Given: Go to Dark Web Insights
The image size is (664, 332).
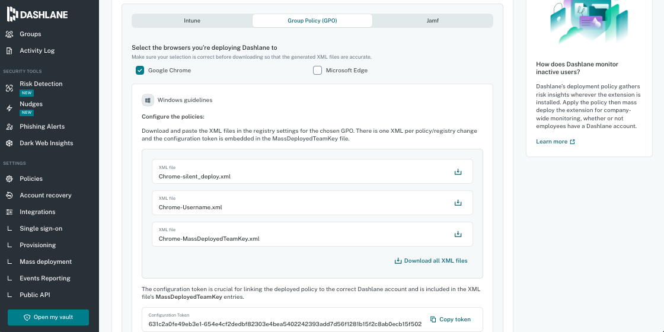Looking at the screenshot, I should 46,143.
